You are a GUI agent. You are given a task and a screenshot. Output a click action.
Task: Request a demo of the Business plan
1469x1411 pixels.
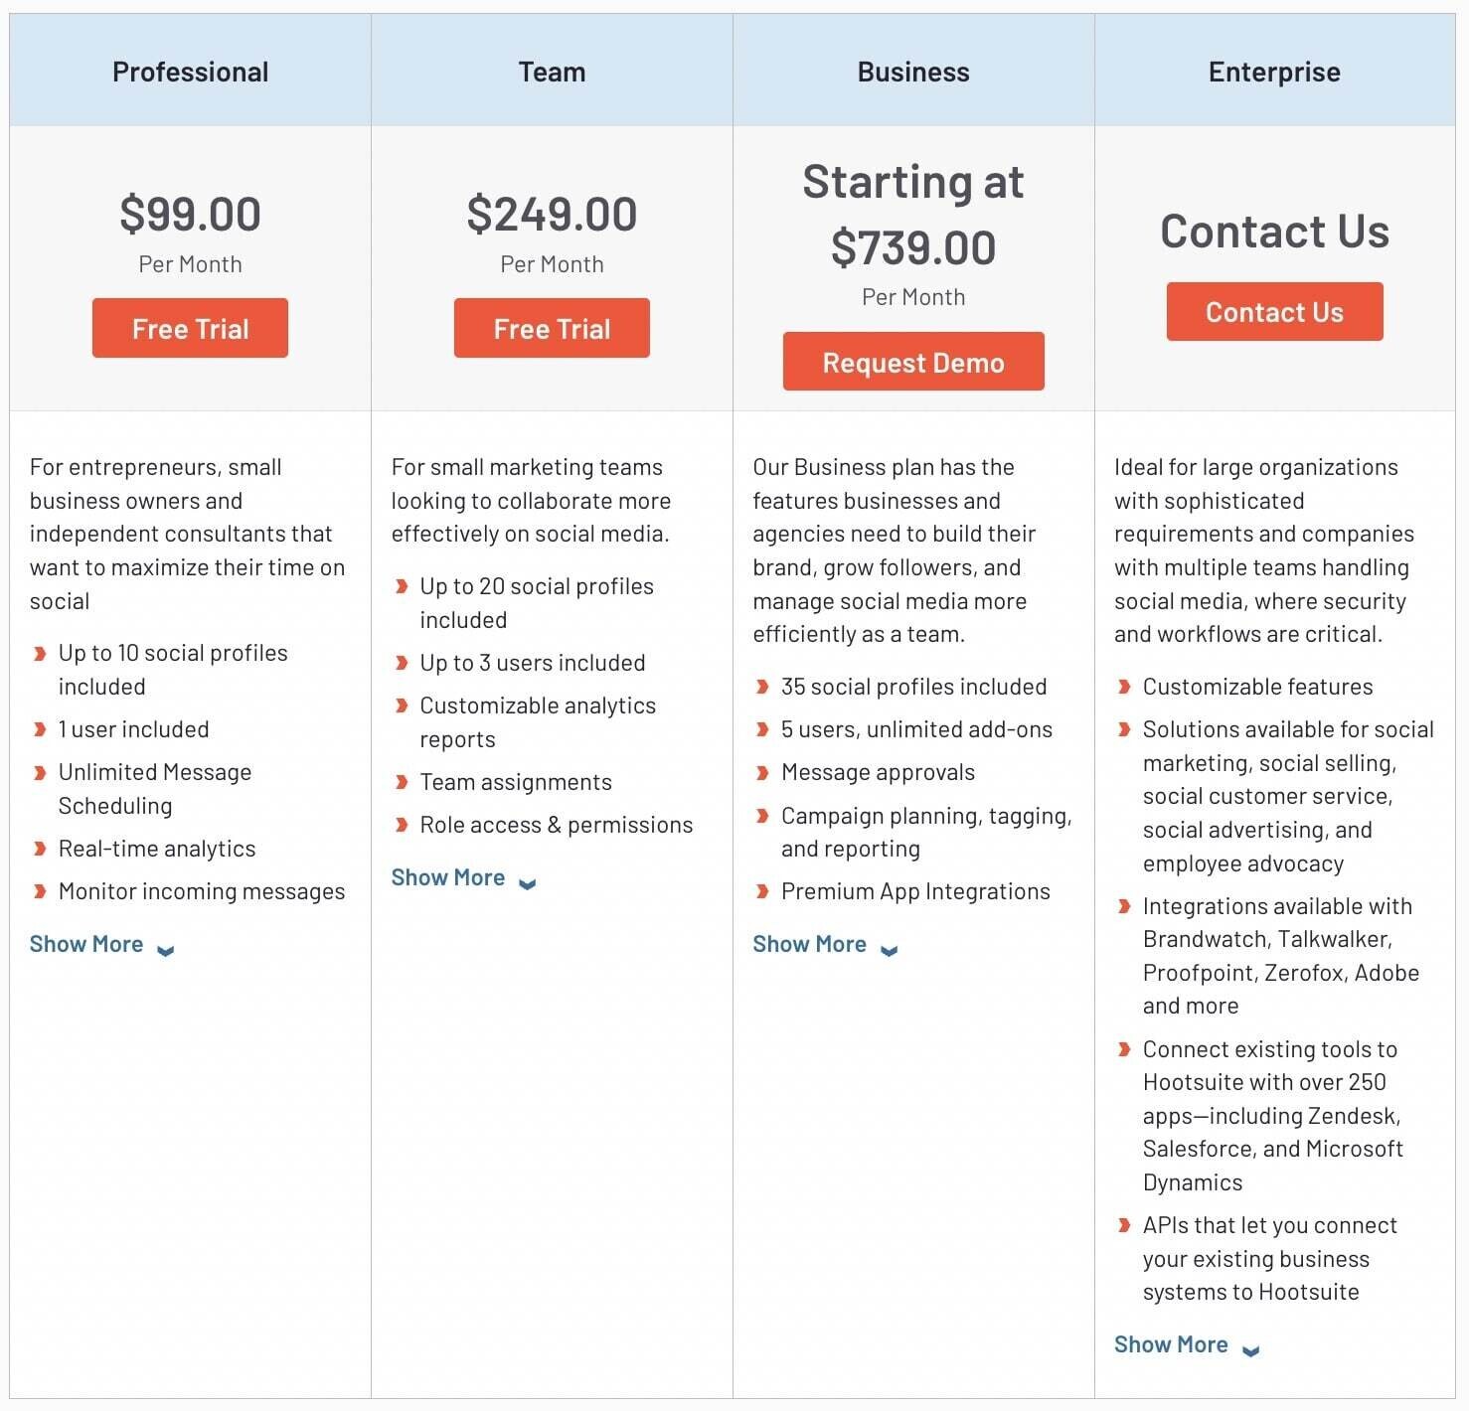point(913,362)
